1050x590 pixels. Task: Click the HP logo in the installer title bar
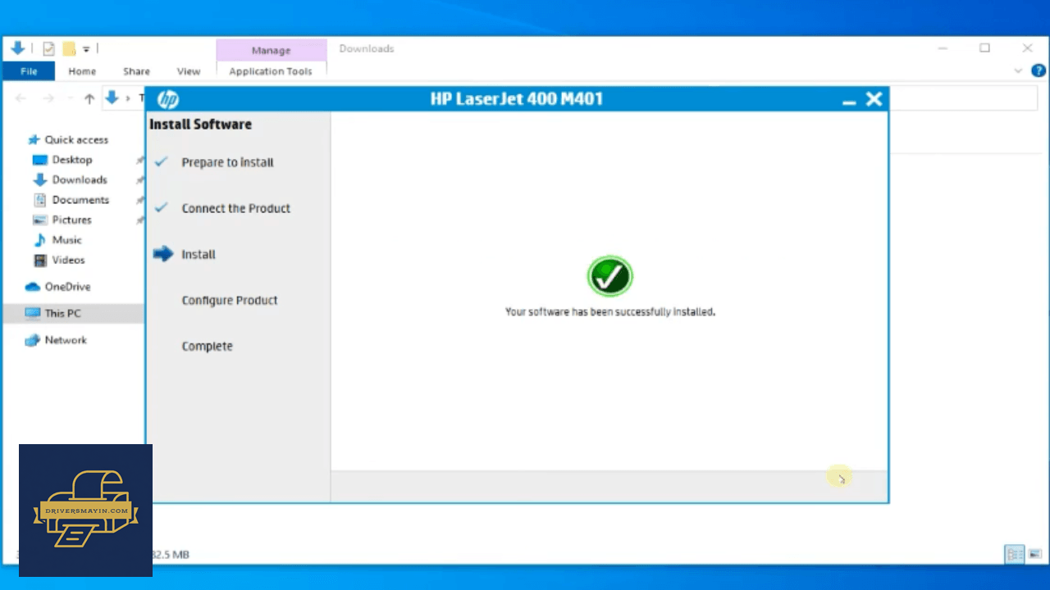[167, 100]
